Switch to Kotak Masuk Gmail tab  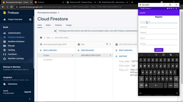pyautogui.click(x=113, y=2)
